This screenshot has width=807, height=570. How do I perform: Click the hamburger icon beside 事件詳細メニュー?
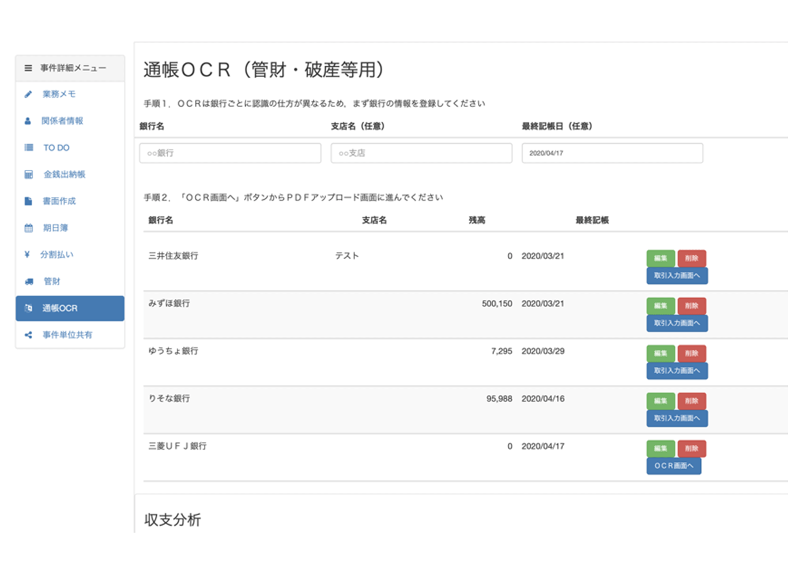(x=28, y=68)
